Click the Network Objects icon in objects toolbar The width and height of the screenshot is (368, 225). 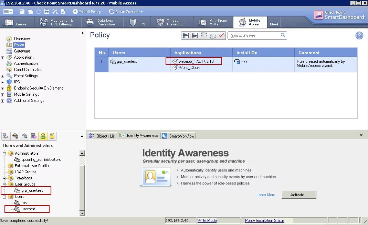coord(6,136)
